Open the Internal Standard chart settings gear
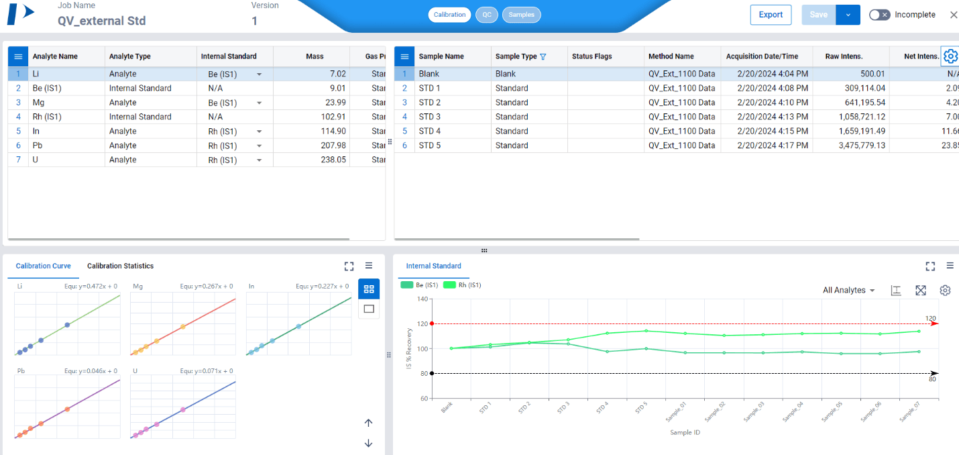Image resolution: width=959 pixels, height=455 pixels. click(x=945, y=290)
